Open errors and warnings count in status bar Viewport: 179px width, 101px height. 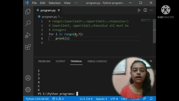(x=58, y=99)
